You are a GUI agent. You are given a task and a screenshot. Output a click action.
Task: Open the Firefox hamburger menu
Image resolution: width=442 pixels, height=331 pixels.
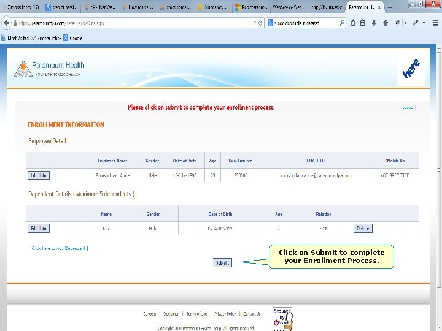coord(435,23)
